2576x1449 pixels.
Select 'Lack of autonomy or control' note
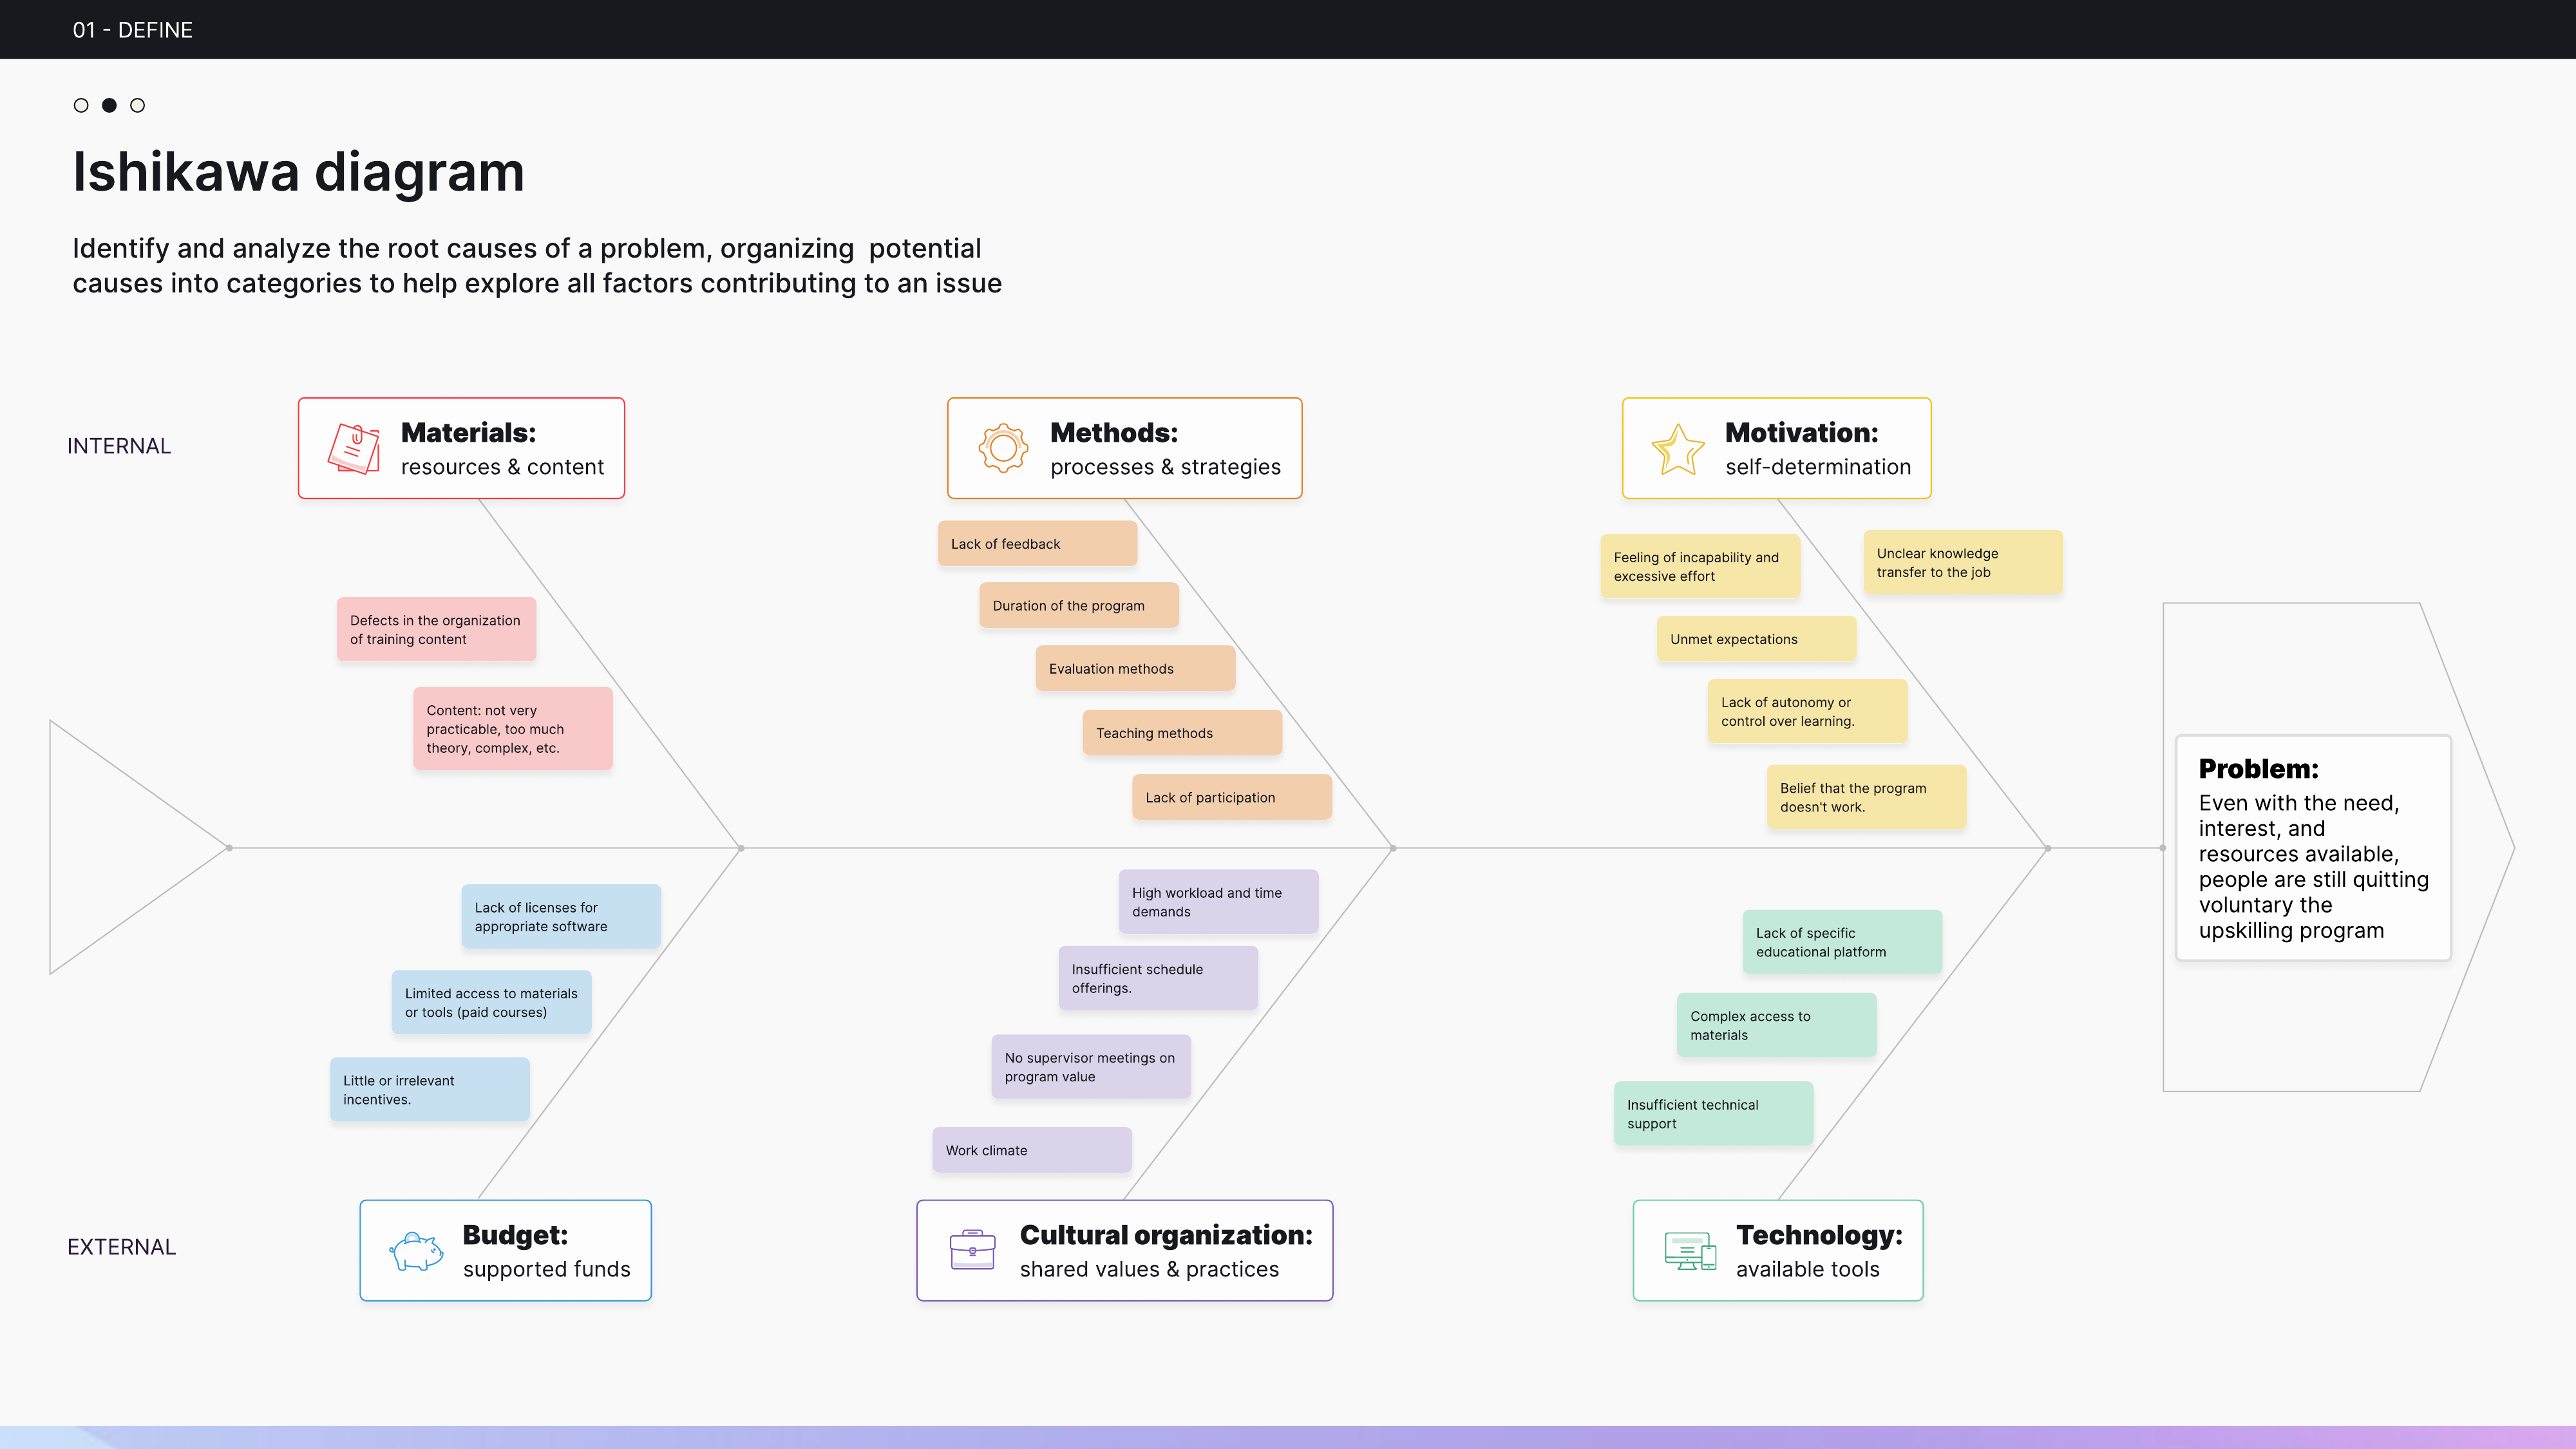pyautogui.click(x=1807, y=711)
